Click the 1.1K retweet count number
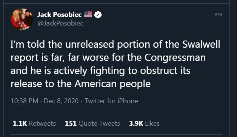 [x=20, y=123]
